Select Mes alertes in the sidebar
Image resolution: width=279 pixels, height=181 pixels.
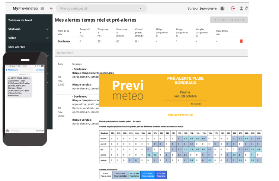(17, 47)
